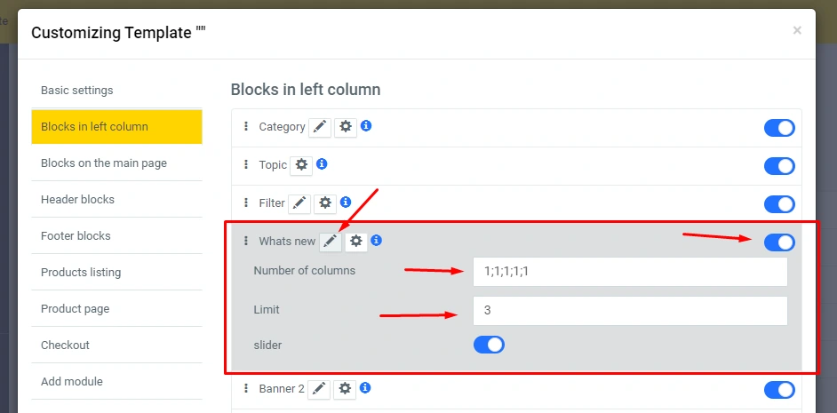Toggle the slider option switch
Image resolution: width=837 pixels, height=413 pixels.
pyautogui.click(x=489, y=345)
